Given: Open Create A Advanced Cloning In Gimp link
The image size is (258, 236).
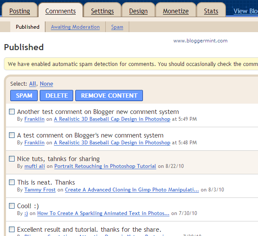Looking at the screenshot, I should pos(132,190).
